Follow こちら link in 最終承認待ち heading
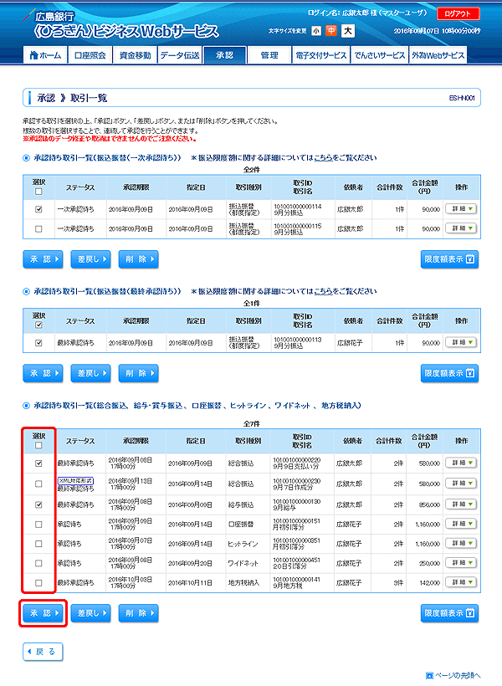Screen dimensions: 502x686 tap(323, 291)
